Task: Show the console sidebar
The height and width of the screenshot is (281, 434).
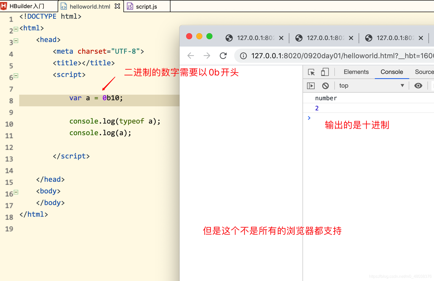Action: click(x=311, y=86)
